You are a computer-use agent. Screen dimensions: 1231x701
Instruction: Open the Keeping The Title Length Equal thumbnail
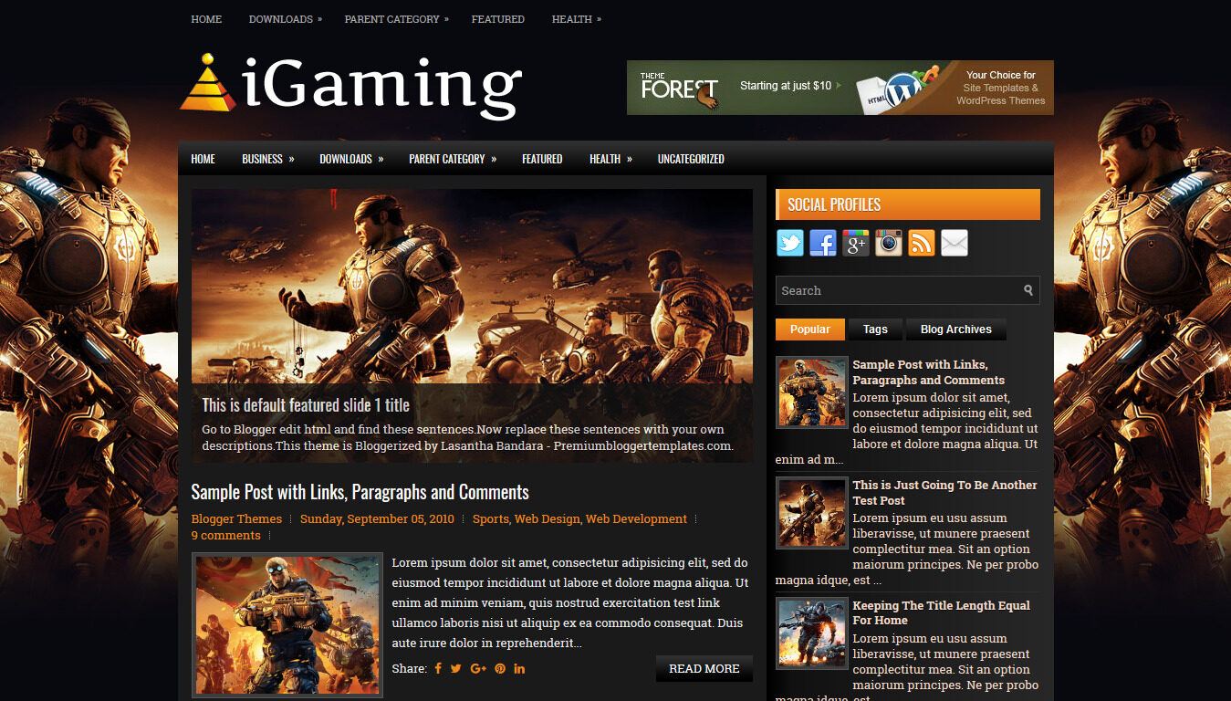point(812,633)
